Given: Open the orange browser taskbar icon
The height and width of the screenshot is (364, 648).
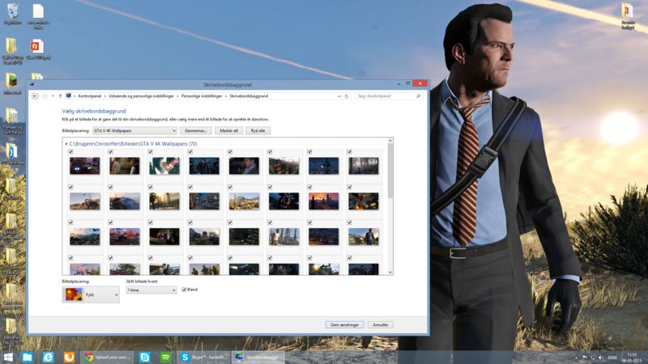Looking at the screenshot, I should tap(69, 357).
